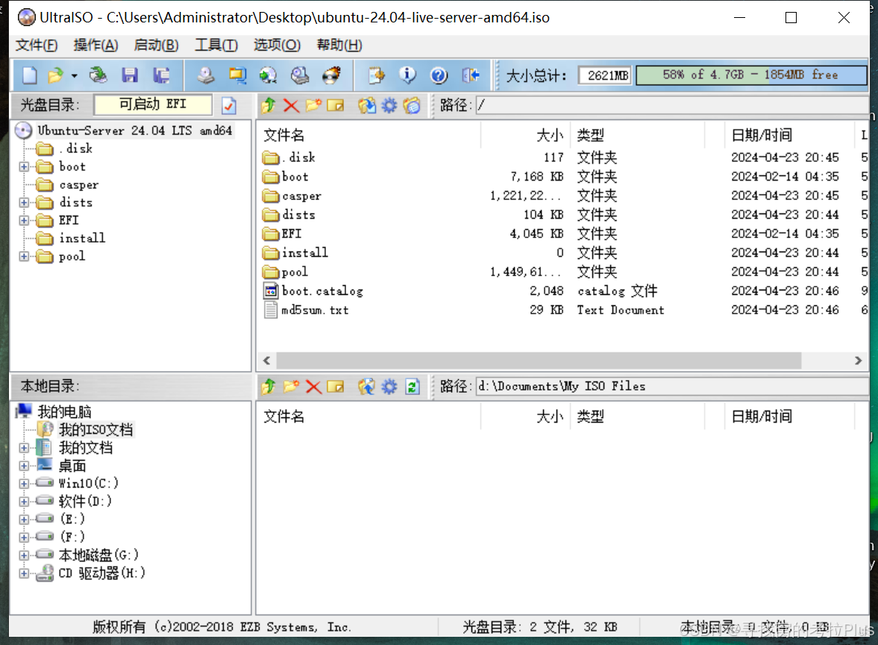Click the Compress ISO yellow window icon

pos(237,75)
